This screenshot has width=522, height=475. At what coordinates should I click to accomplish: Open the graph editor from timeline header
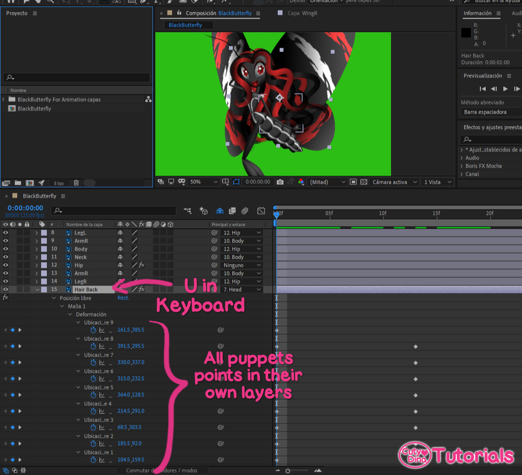261,211
